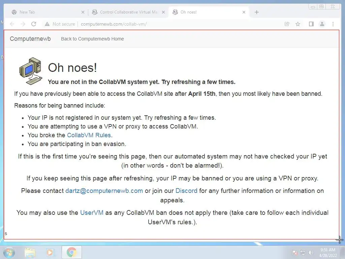Close the Oh noes! tab

(244, 12)
